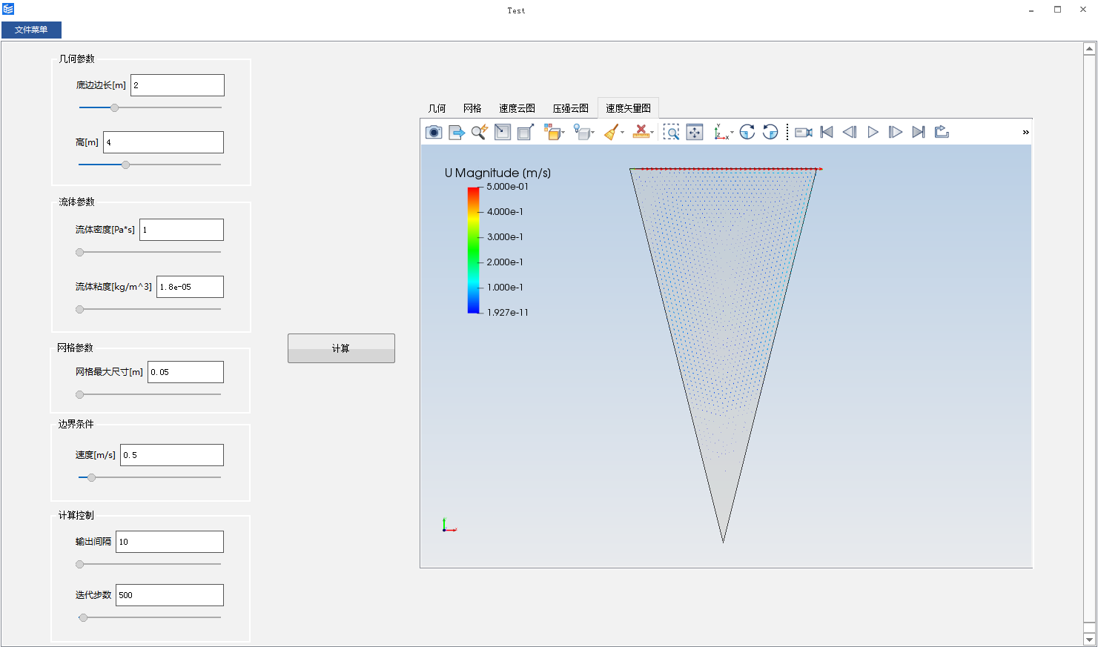Screen dimensions: 1098x647
Task: Click the scrollbar down arrow
Action: pos(1090,639)
